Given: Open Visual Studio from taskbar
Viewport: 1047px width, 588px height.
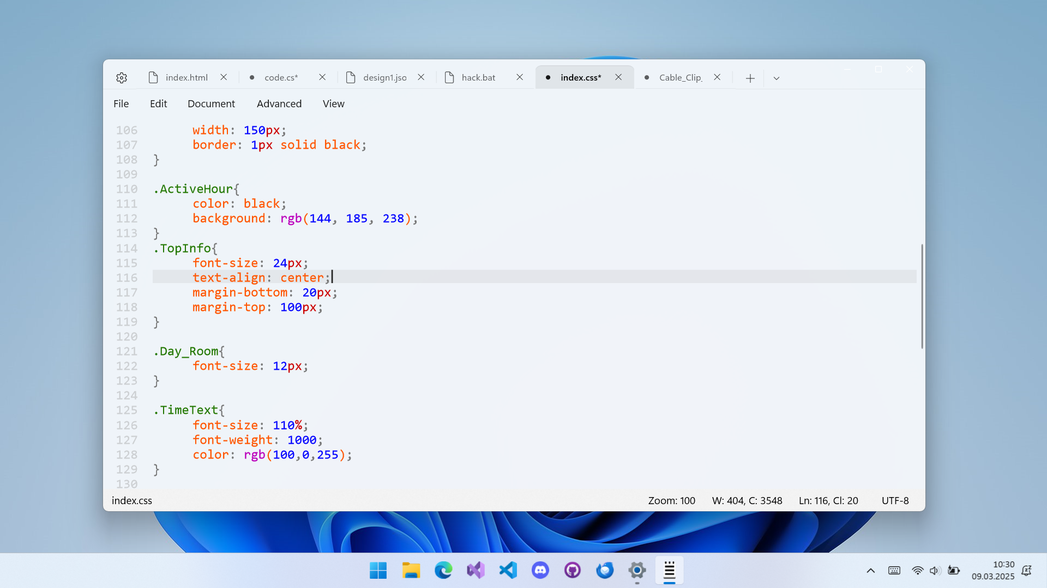Looking at the screenshot, I should (476, 571).
